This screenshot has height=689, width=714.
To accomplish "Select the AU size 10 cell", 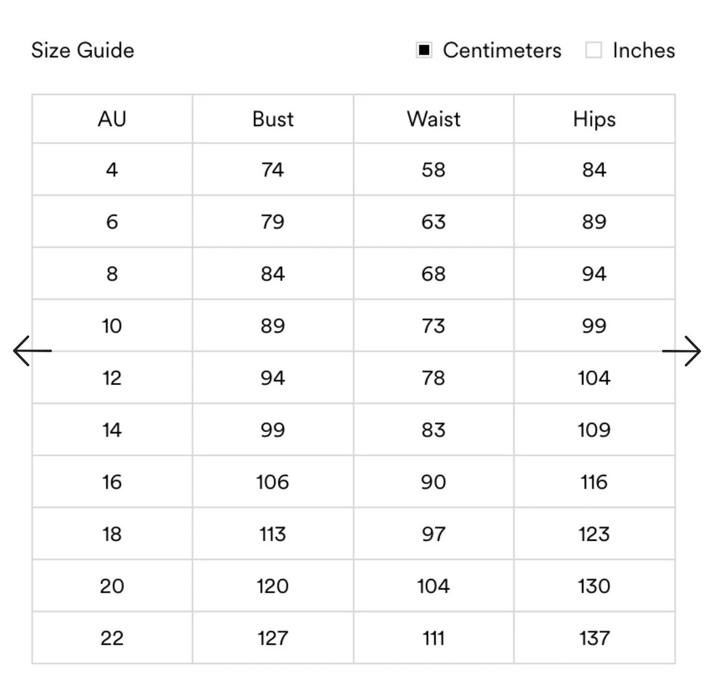I will pyautogui.click(x=112, y=325).
